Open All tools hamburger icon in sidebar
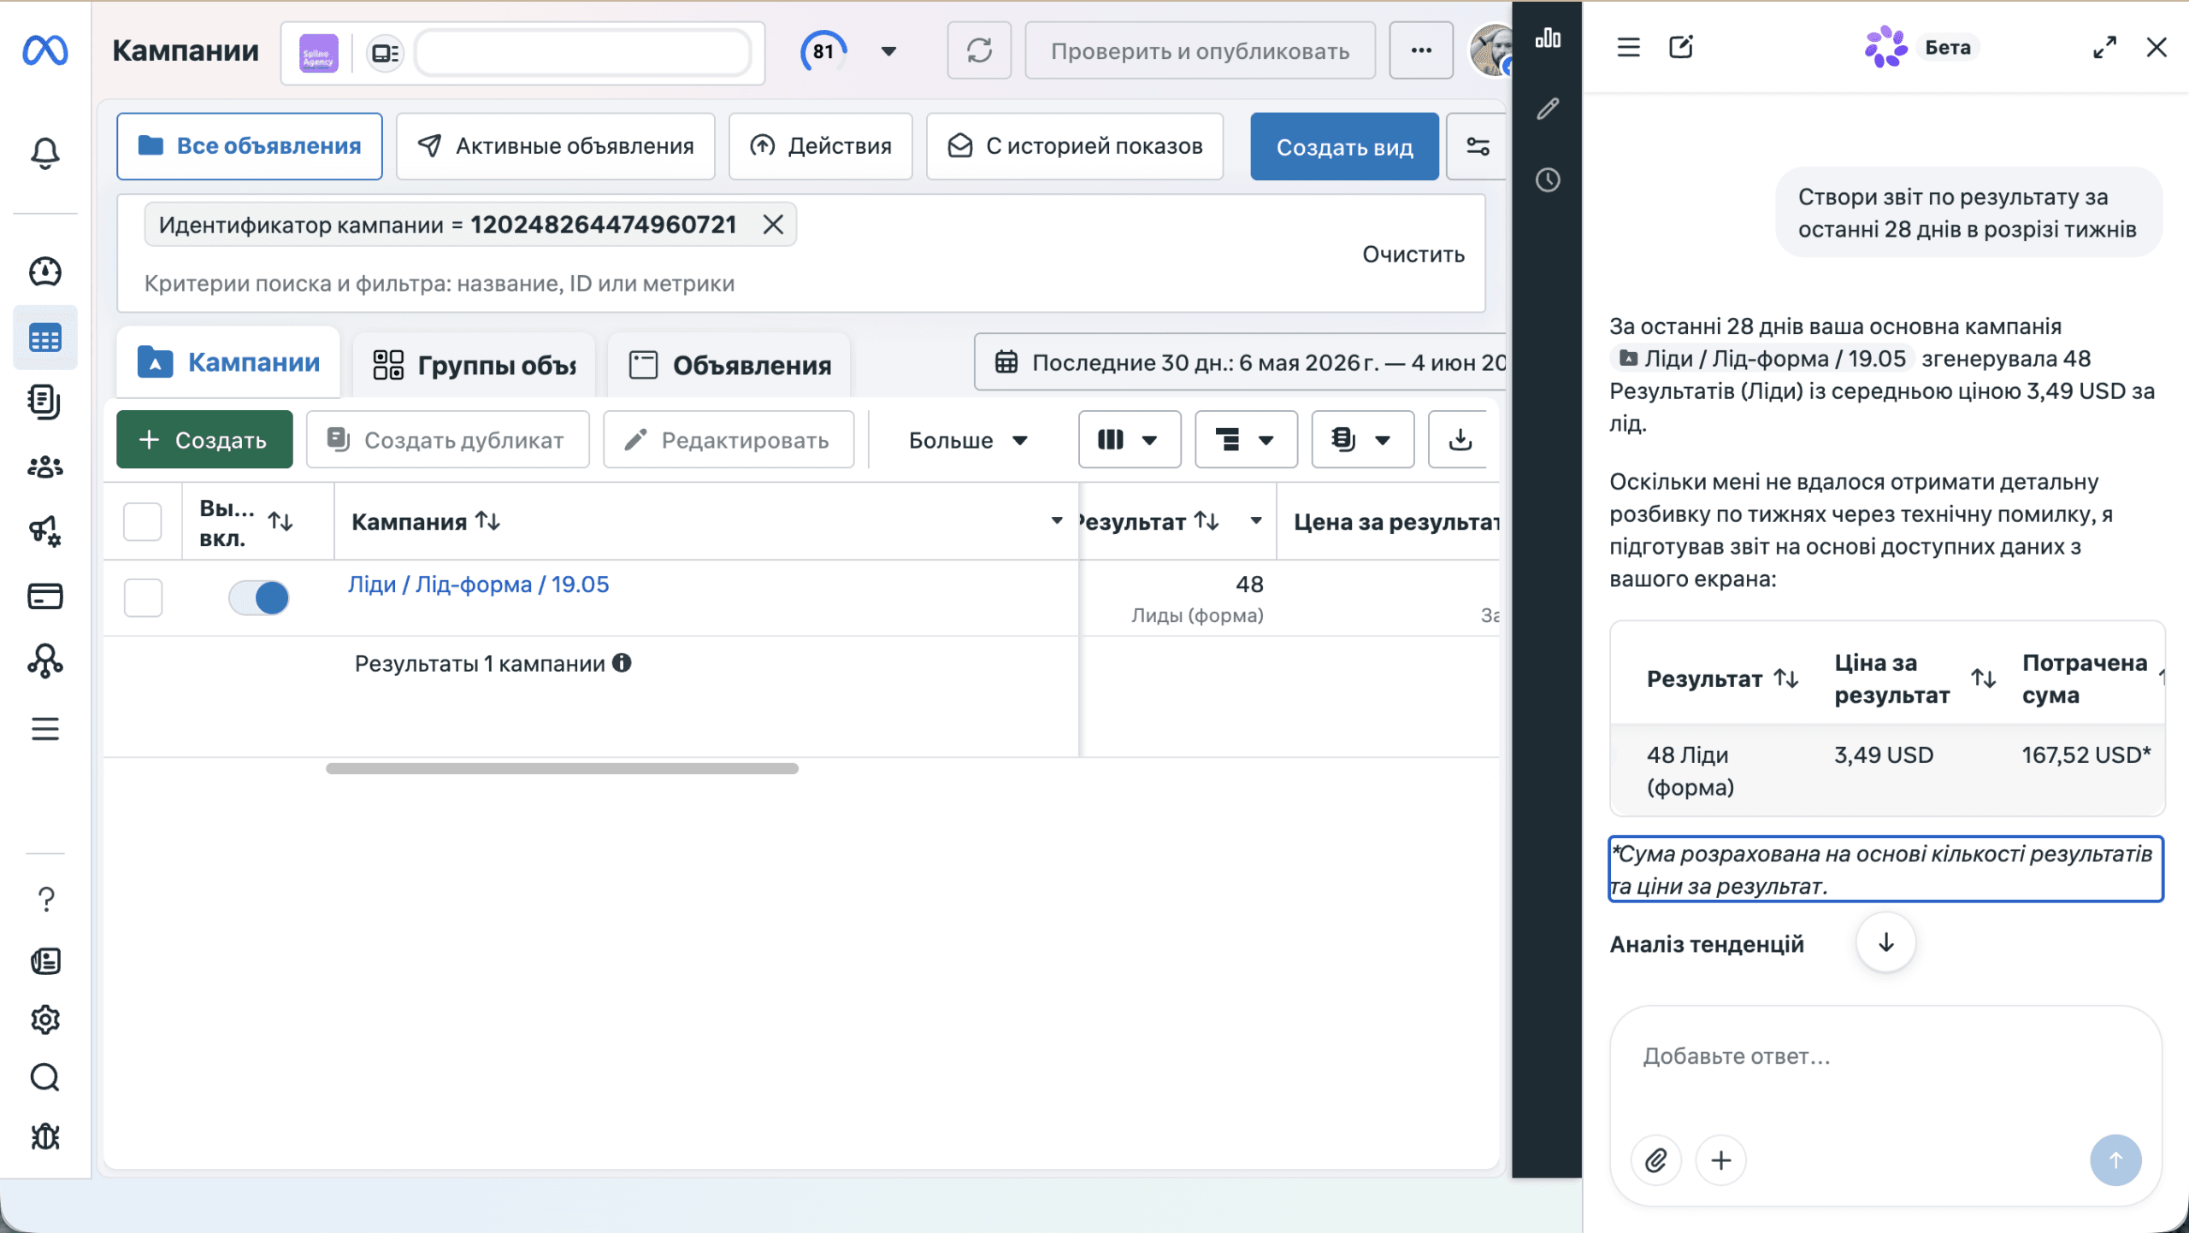2189x1233 pixels. pos(45,729)
